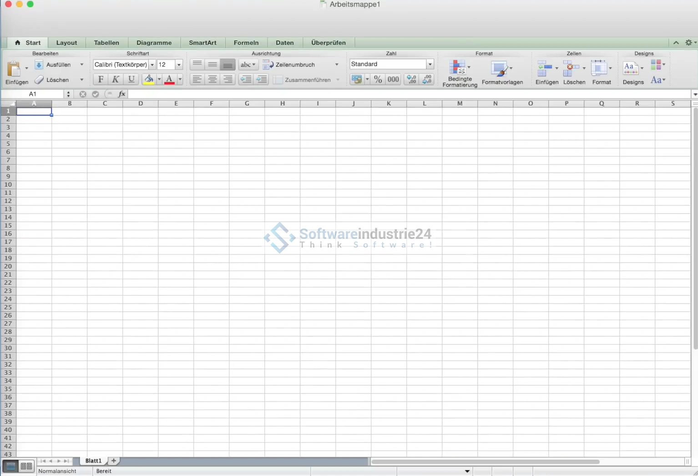Center text horizontally in cell

[212, 79]
